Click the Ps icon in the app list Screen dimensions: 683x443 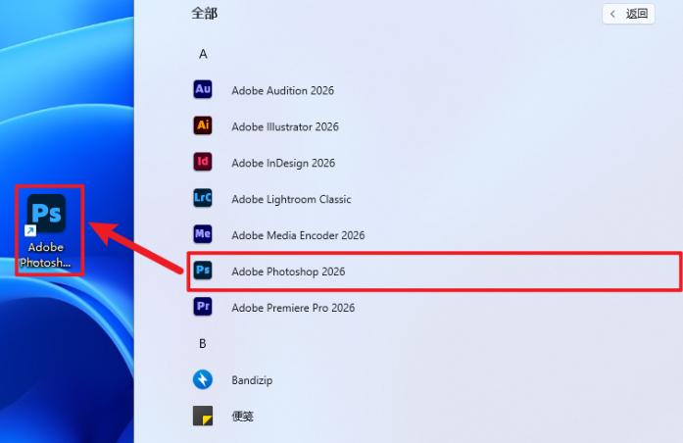click(203, 271)
